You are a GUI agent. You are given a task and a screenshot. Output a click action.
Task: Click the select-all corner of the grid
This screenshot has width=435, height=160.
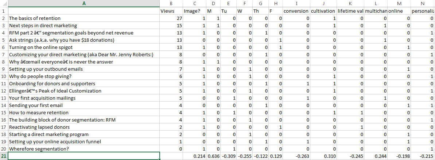4,4
